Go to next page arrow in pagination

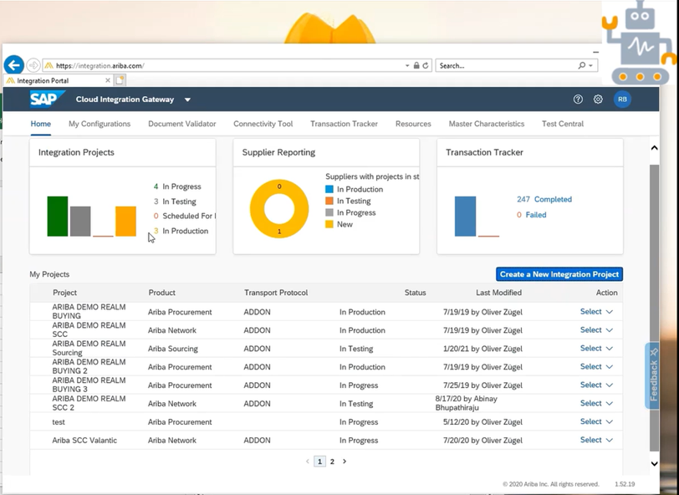point(345,462)
